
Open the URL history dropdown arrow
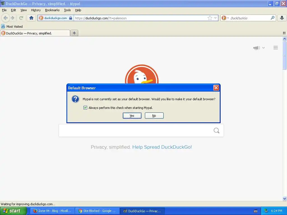[216, 18]
